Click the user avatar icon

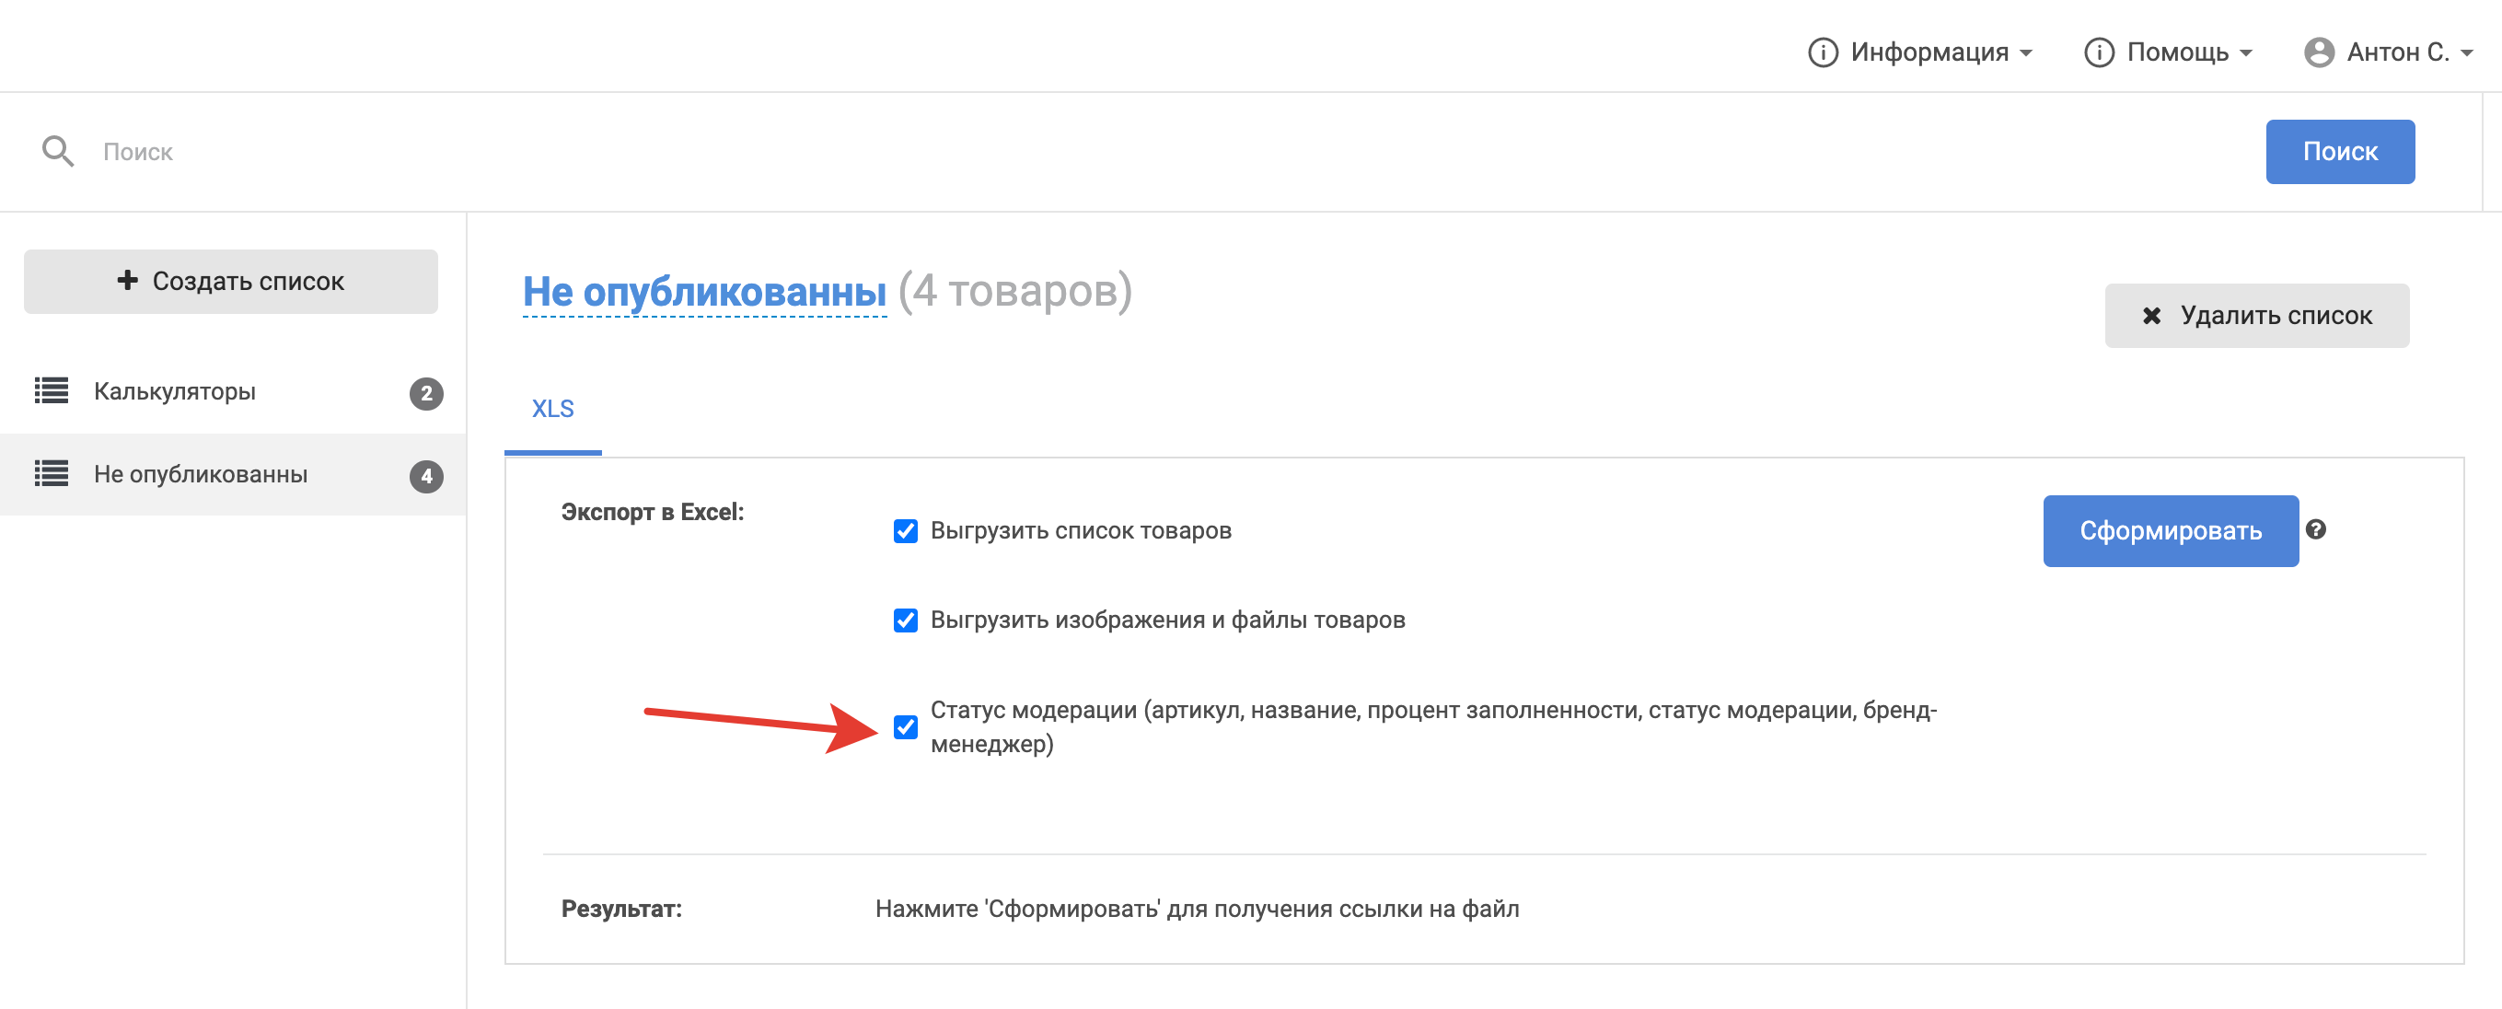click(x=2319, y=52)
